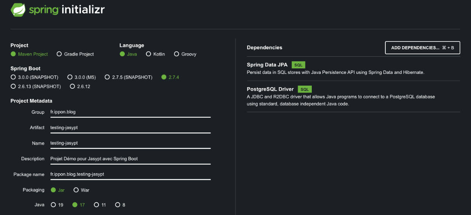The width and height of the screenshot is (471, 215).
Task: Select Gradle Project radio button
Action: (x=59, y=54)
